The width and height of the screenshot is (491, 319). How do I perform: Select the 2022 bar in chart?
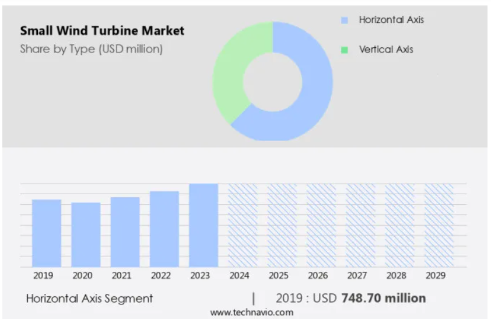tap(164, 229)
